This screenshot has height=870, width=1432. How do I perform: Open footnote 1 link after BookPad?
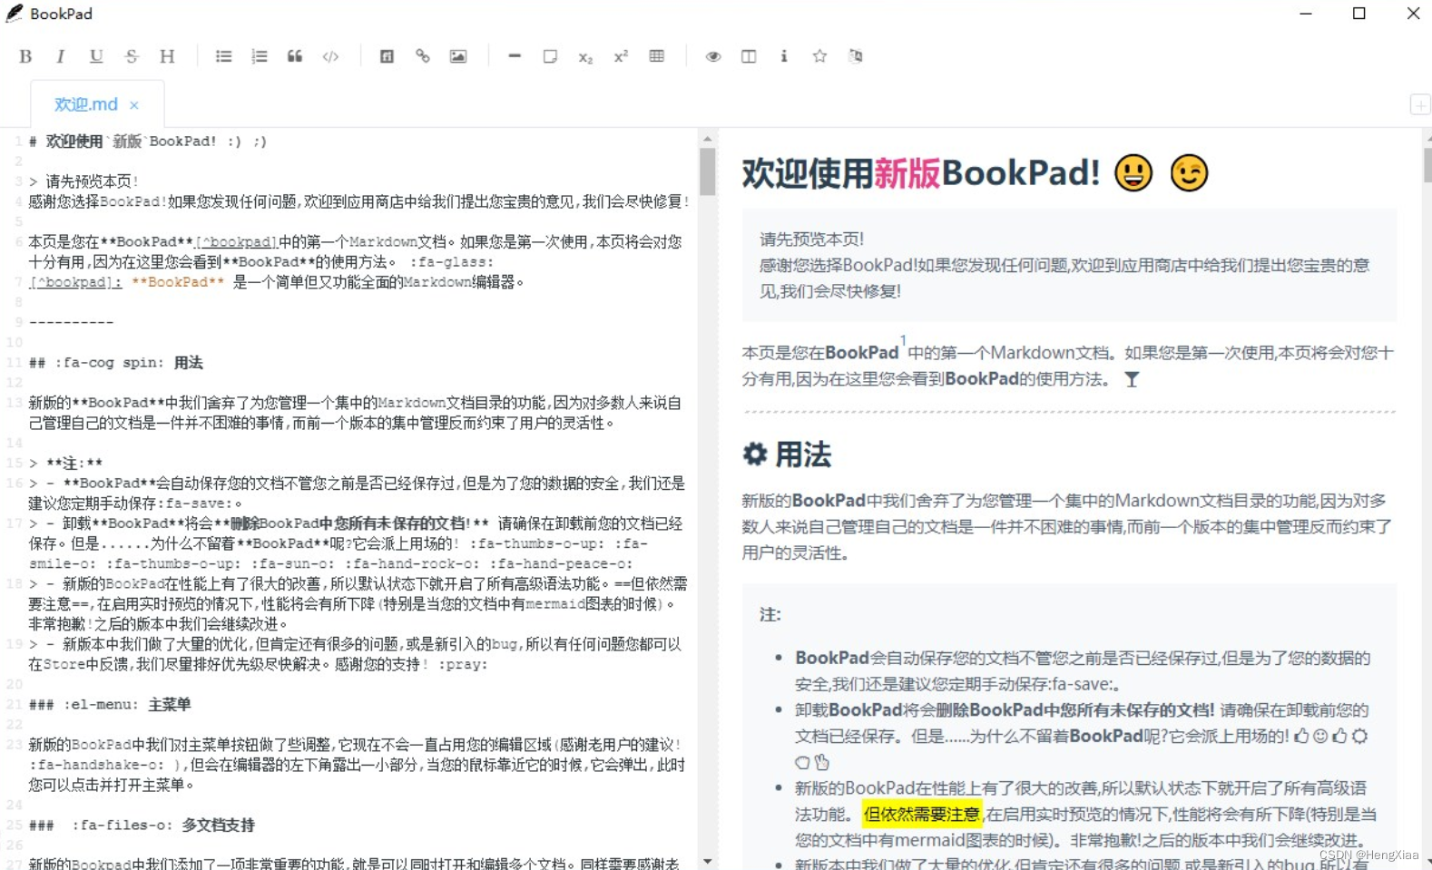tap(903, 341)
